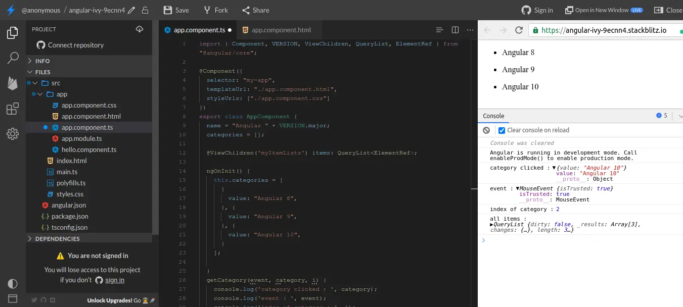Screen dimensions: 683x307
Task: Split the editor using the split icon
Action: coord(454,30)
